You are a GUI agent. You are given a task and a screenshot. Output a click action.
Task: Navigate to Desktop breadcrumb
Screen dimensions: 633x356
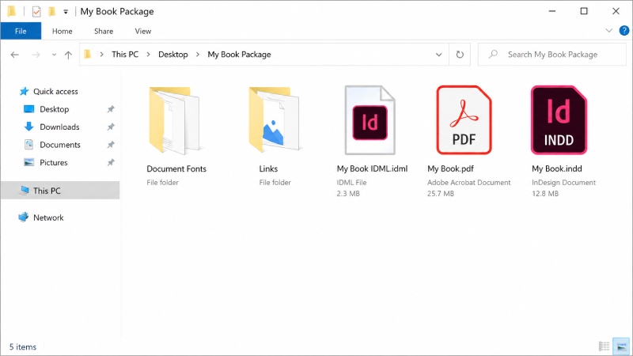pyautogui.click(x=173, y=55)
